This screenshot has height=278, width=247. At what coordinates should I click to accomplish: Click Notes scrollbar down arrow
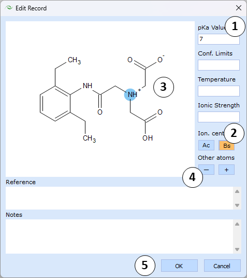(237, 249)
